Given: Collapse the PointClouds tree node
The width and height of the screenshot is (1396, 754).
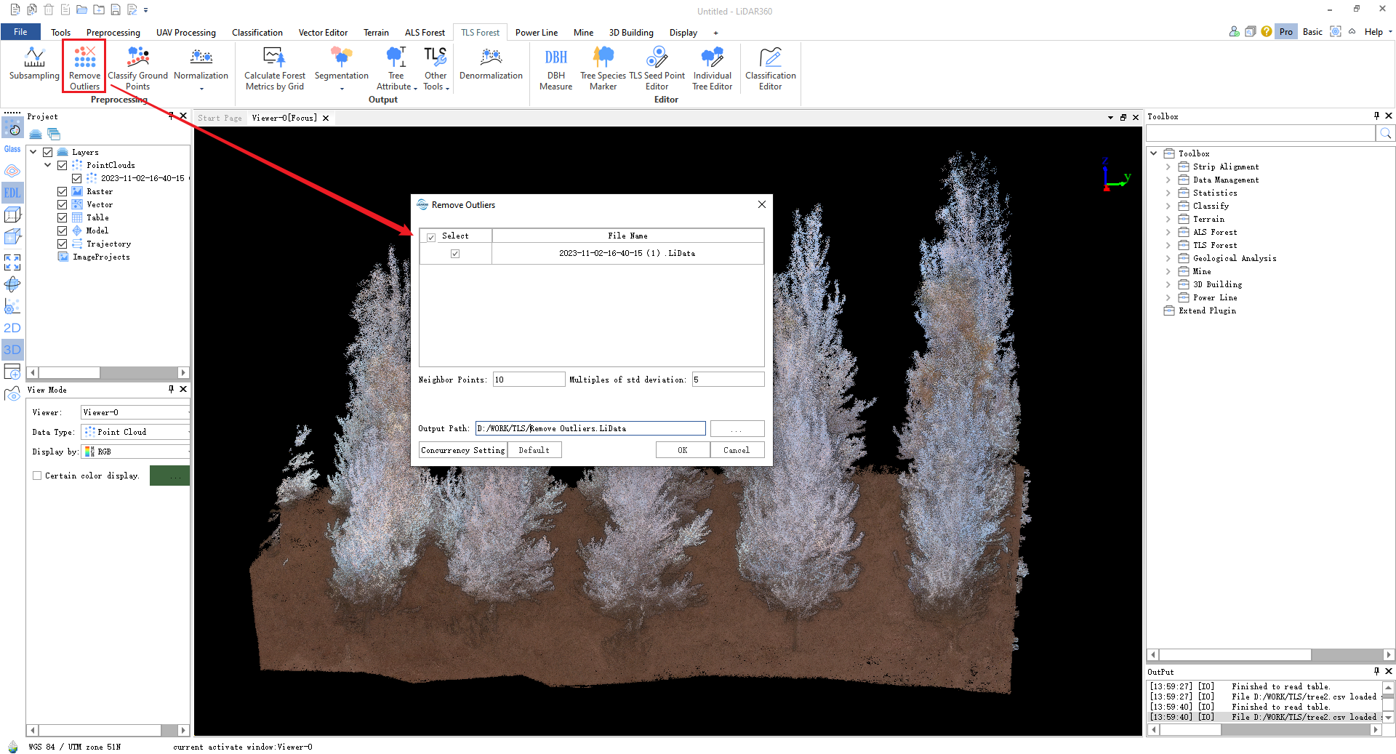Looking at the screenshot, I should (x=47, y=165).
